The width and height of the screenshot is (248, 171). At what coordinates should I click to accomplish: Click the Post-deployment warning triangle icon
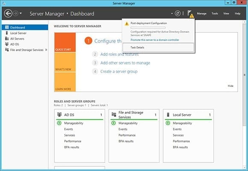[127, 23]
